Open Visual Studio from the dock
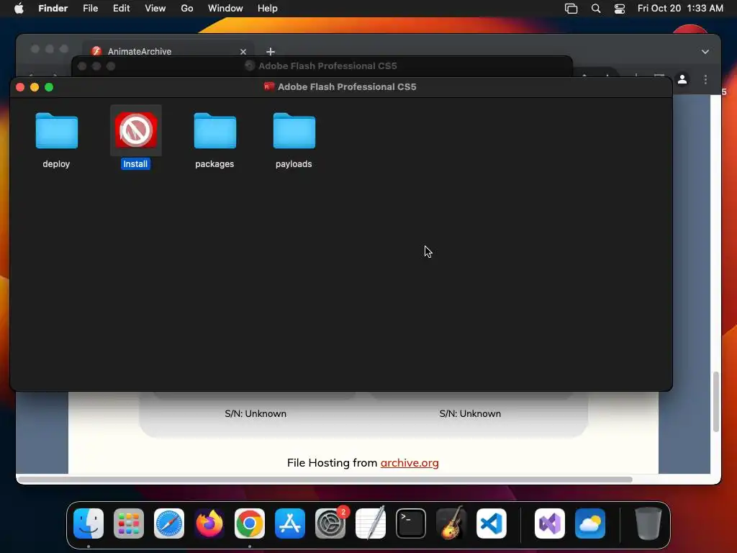Screen dimensions: 737x553 tap(550, 523)
